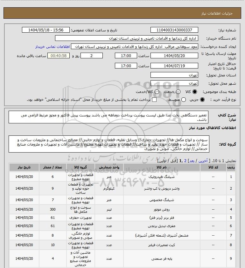Select the جزیی purchase type radio
Viewport: 245px width, 268px height.
pos(202,100)
